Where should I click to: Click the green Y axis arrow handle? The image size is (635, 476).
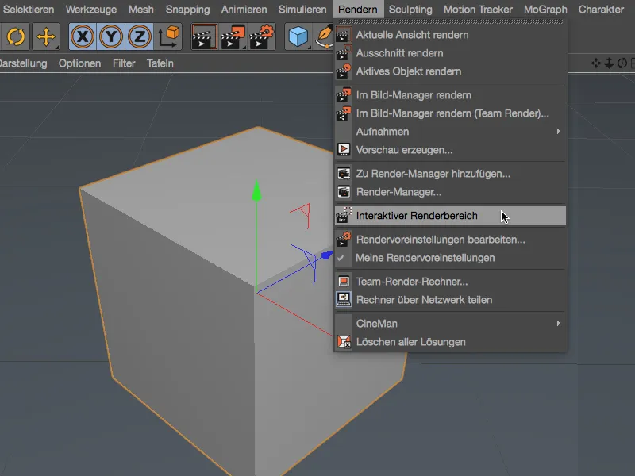256,191
